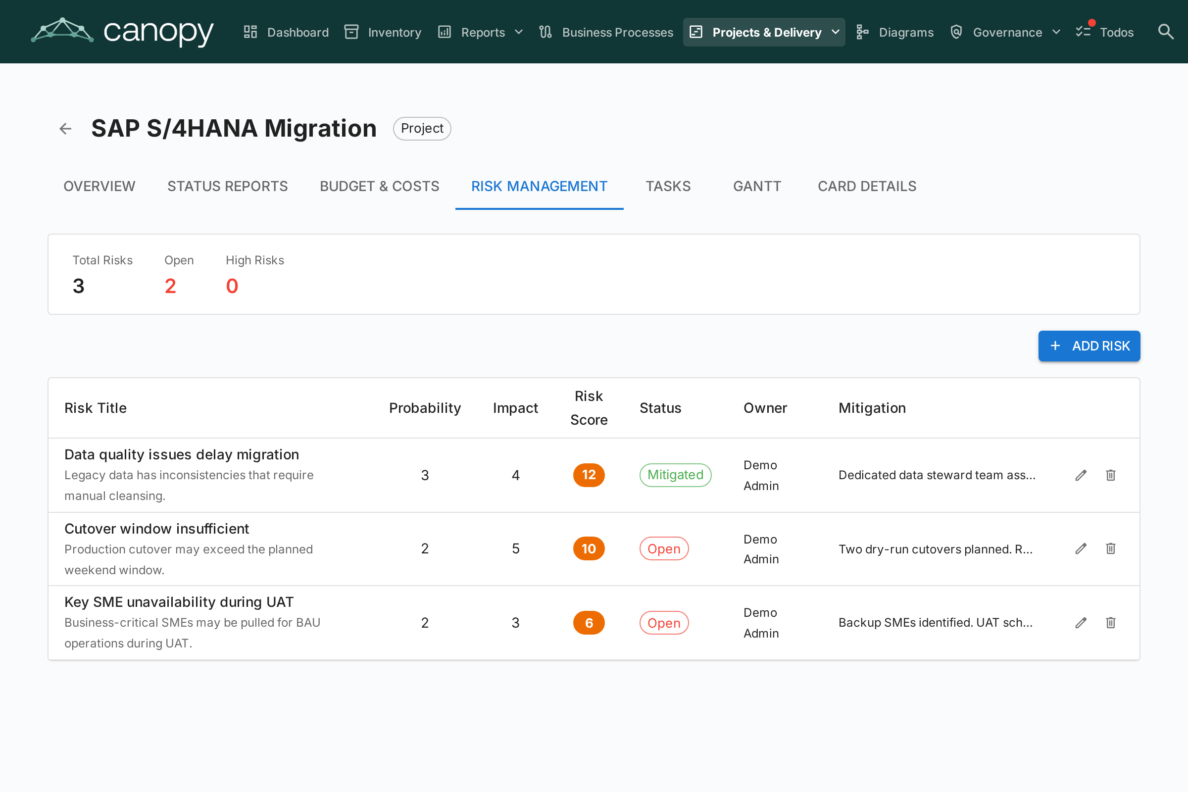Open the Budget & Costs tab
The height and width of the screenshot is (792, 1188).
tap(379, 187)
